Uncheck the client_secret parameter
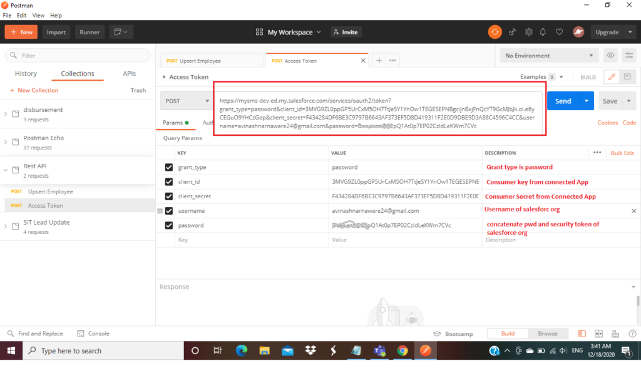Image resolution: width=641 pixels, height=381 pixels. (169, 196)
